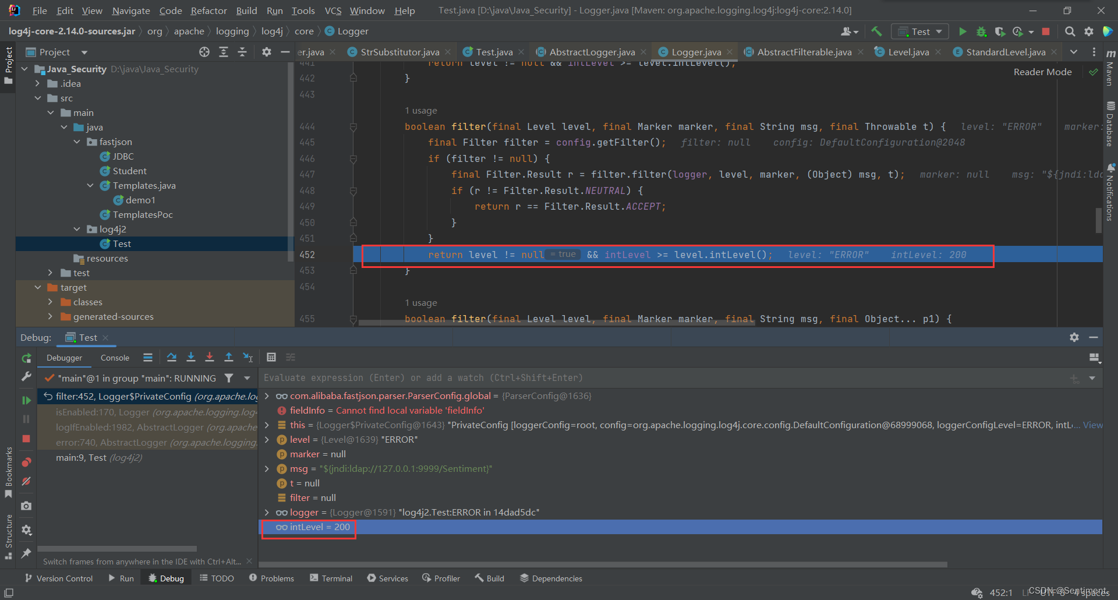Switch to Console tab in debugger

coord(115,358)
